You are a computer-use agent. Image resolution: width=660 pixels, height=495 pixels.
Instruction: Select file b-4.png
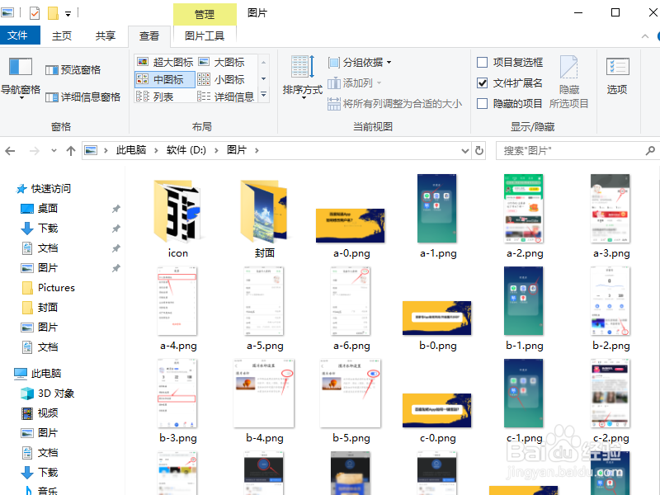(264, 401)
